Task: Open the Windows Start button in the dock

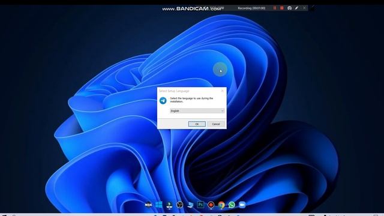Action: coord(159,205)
